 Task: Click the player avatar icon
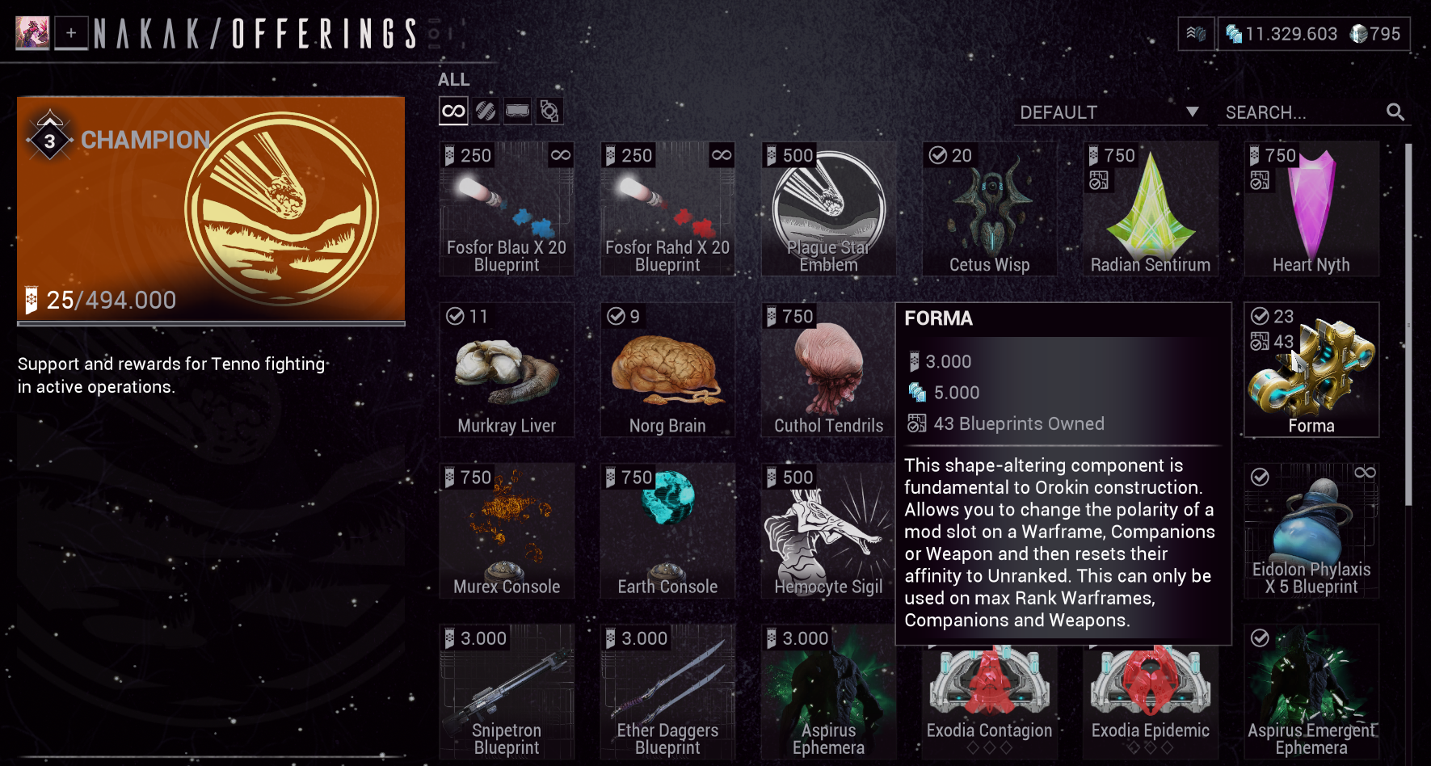click(32, 33)
